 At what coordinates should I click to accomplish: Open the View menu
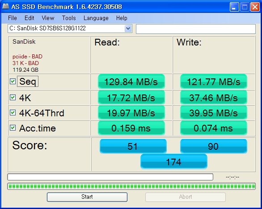point(48,18)
